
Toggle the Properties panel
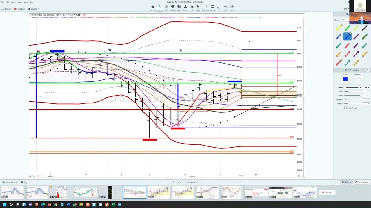[x=361, y=182]
